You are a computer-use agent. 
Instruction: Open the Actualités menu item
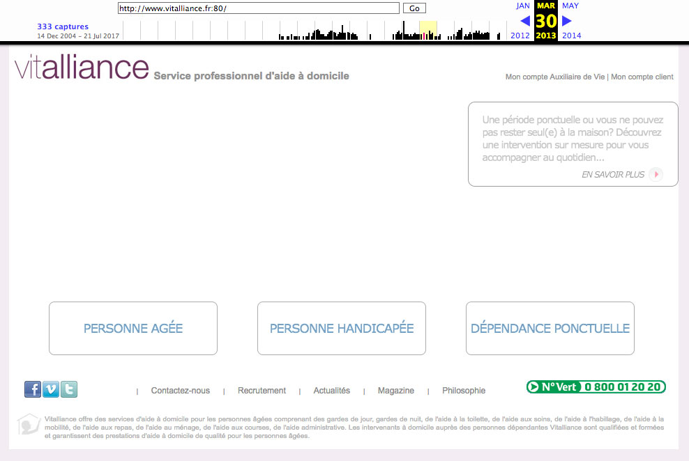click(332, 391)
